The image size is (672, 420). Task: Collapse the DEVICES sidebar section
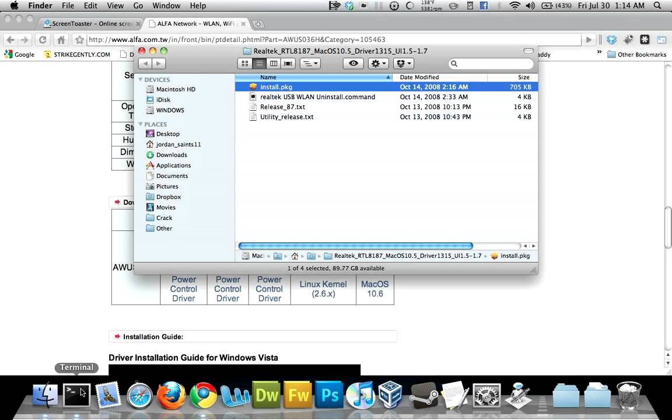click(x=140, y=80)
